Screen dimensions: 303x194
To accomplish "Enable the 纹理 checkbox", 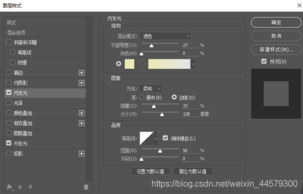I will [12, 62].
